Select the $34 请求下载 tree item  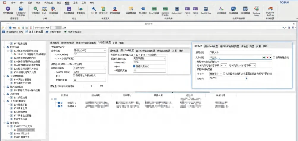(20, 105)
